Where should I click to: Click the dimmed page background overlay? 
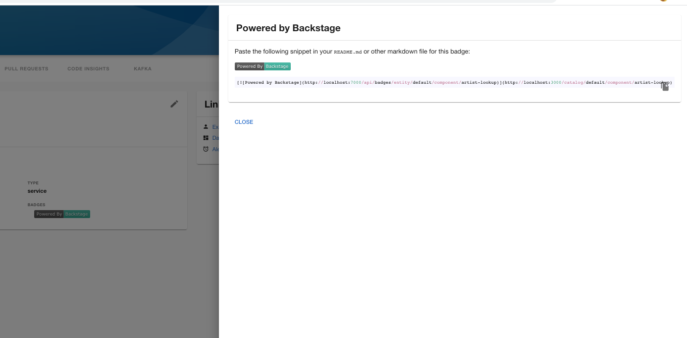[x=99, y=287]
